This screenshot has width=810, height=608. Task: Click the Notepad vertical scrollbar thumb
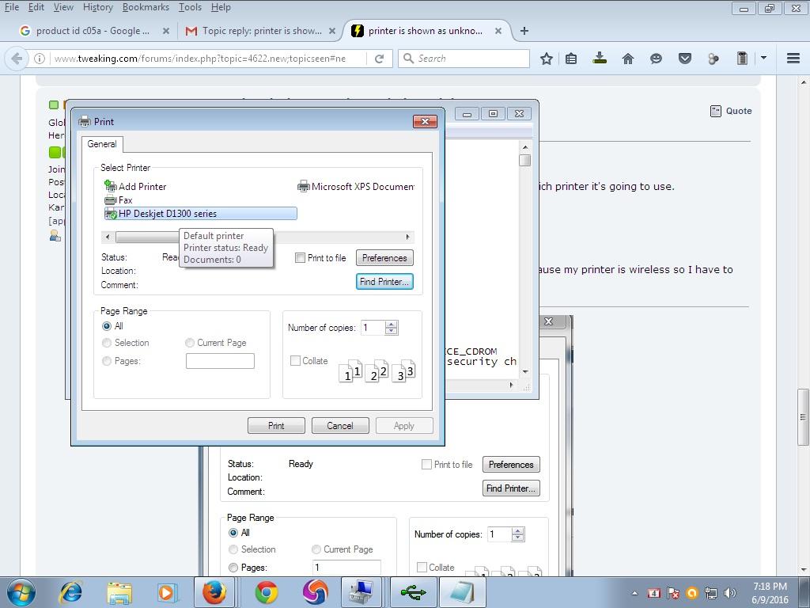(525, 160)
